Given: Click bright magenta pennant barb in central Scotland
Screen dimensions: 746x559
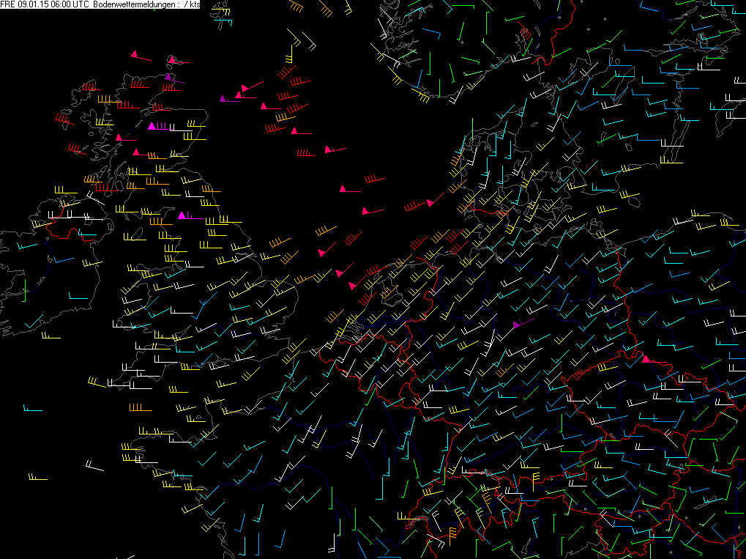Looking at the screenshot, I should coord(159,126).
